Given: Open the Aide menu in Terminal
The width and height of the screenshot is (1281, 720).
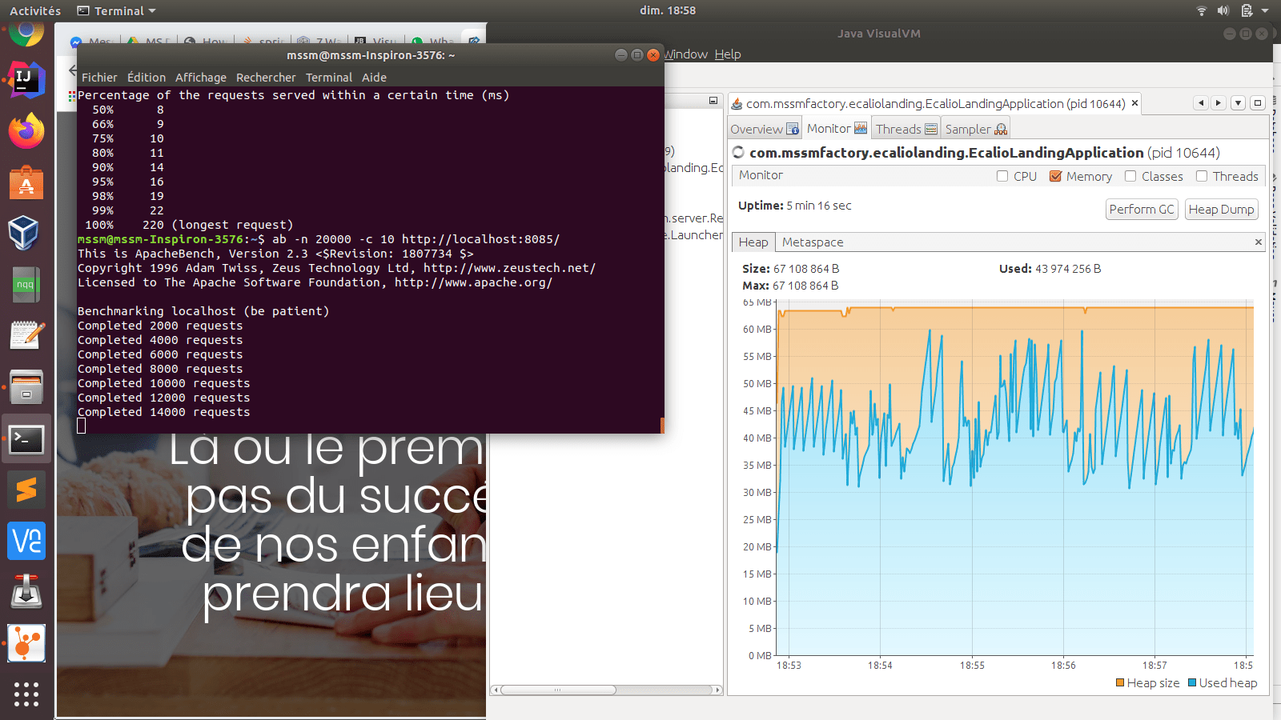Looking at the screenshot, I should [x=374, y=78].
